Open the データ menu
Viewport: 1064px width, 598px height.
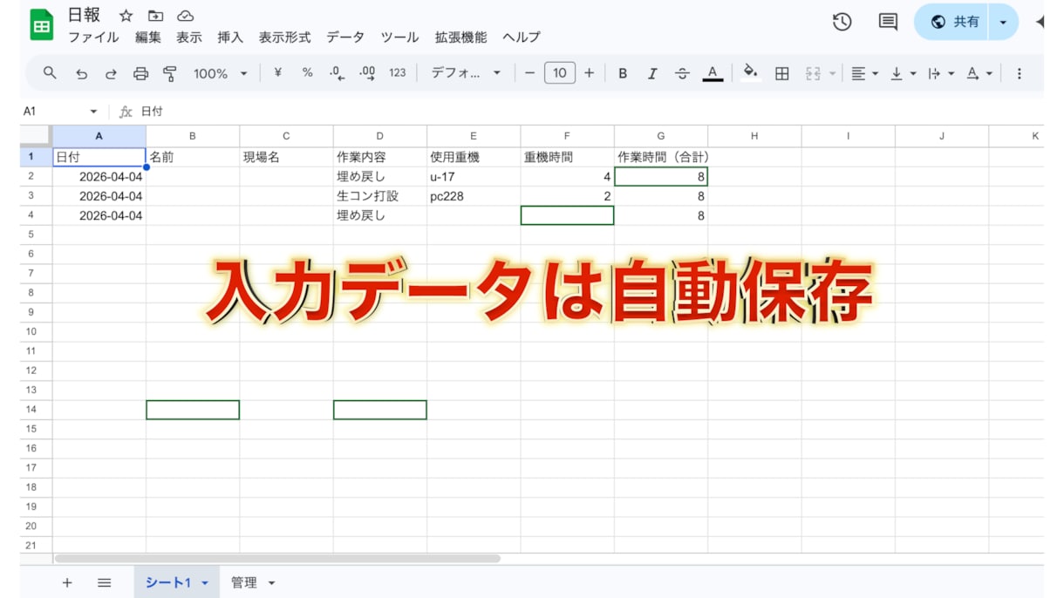345,37
